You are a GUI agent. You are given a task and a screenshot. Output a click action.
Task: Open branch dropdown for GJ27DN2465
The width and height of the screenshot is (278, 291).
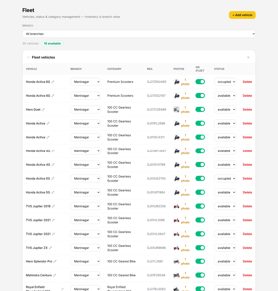click(x=85, y=82)
